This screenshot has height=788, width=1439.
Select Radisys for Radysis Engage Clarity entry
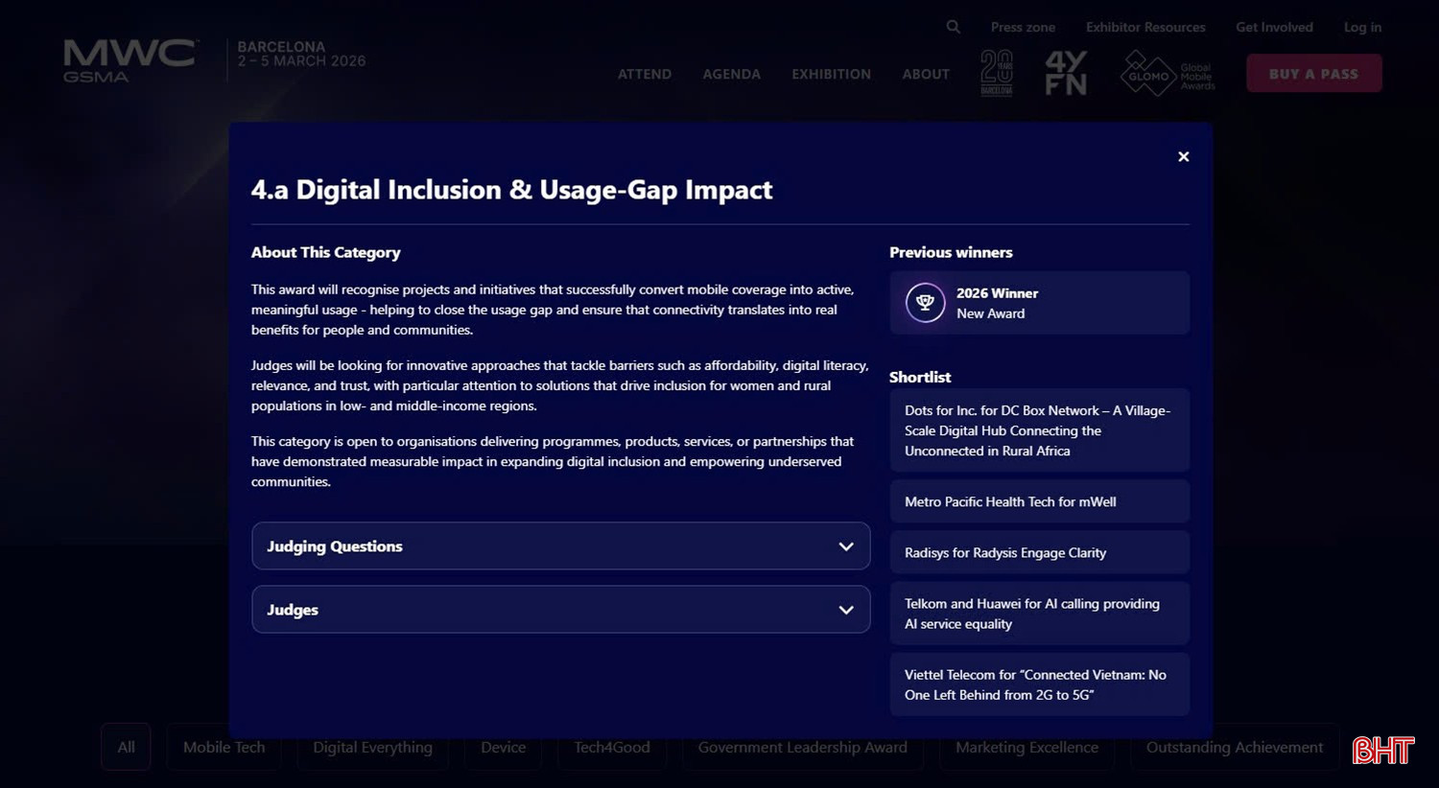click(1039, 552)
